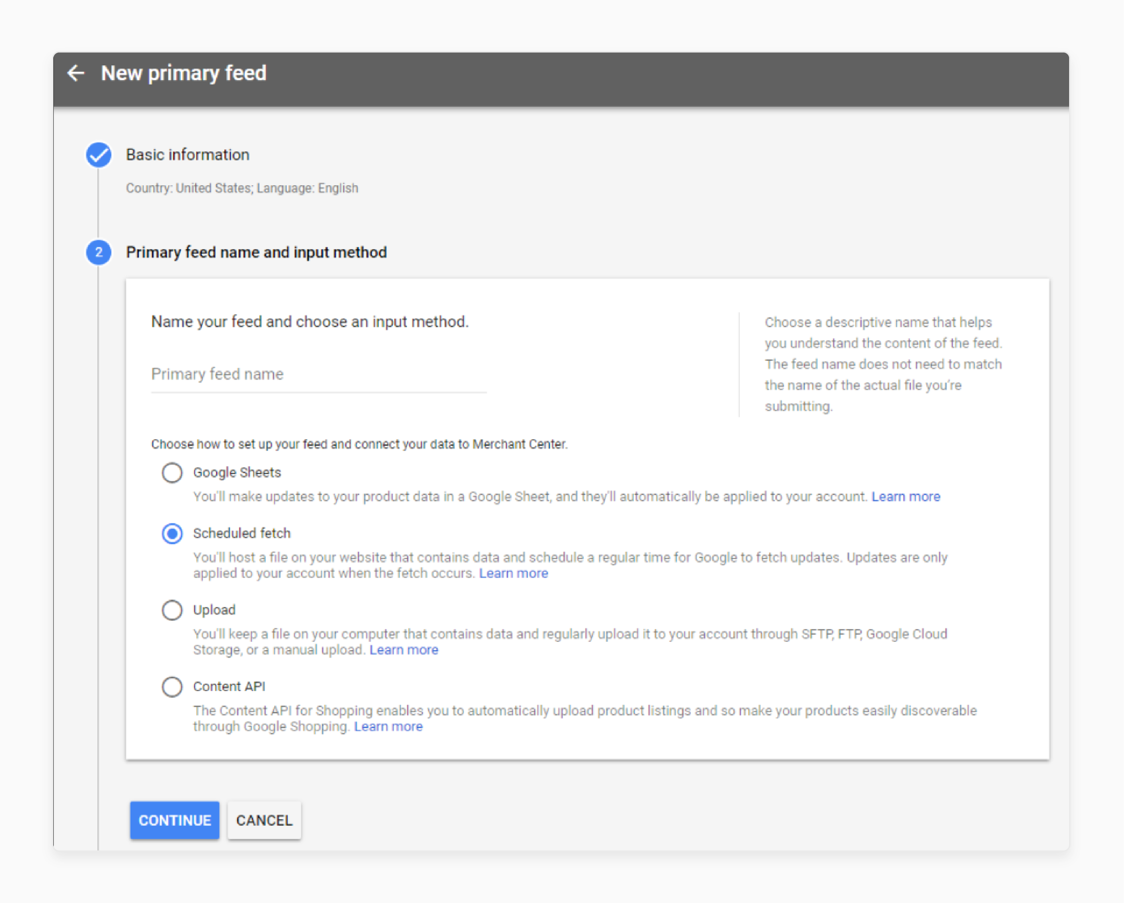Image resolution: width=1124 pixels, height=903 pixels.
Task: Focus the Primary feed name field
Action: [318, 375]
